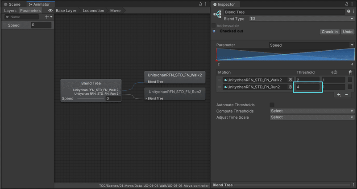The image size is (357, 189).
Task: Switch to the Layers tab
Action: click(x=10, y=10)
